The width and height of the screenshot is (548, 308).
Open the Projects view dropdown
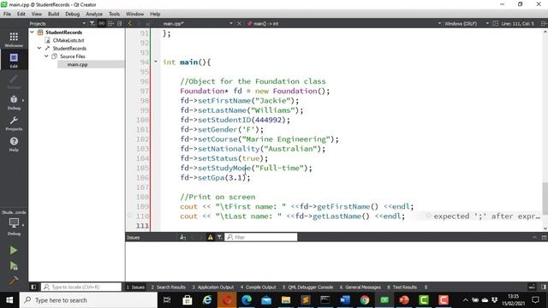[57, 23]
